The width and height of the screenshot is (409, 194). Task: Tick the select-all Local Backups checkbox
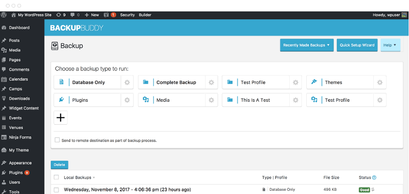(56, 177)
